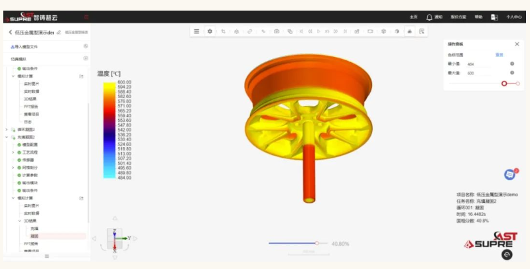This screenshot has width=530, height=269.
Task: Click the notification bell icon
Action: point(429,17)
